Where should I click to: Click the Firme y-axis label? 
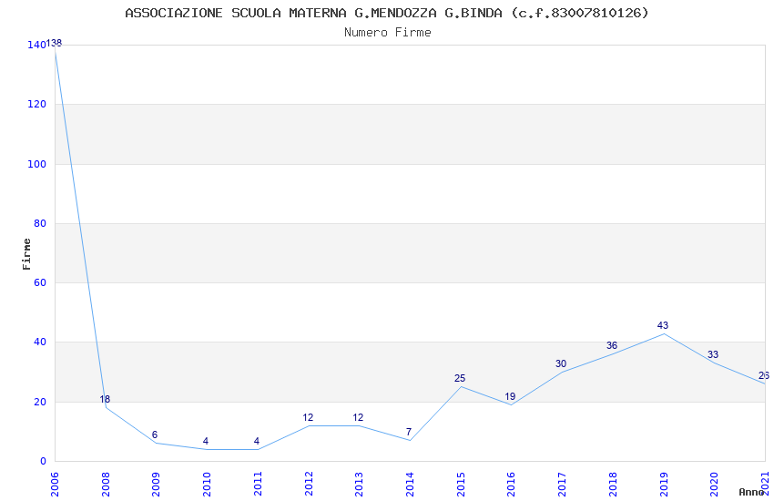26,254
